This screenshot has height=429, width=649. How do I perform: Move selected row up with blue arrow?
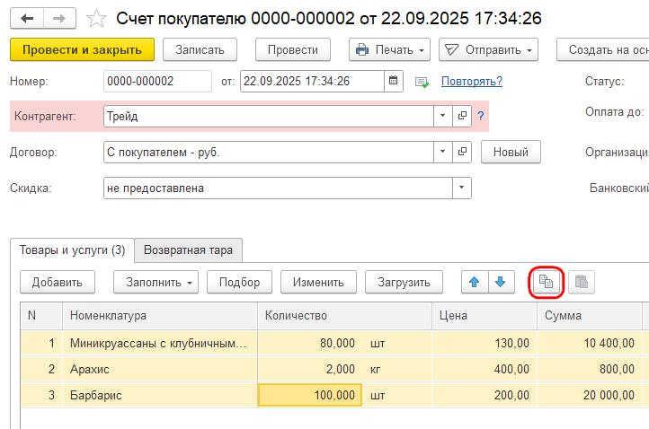click(475, 283)
